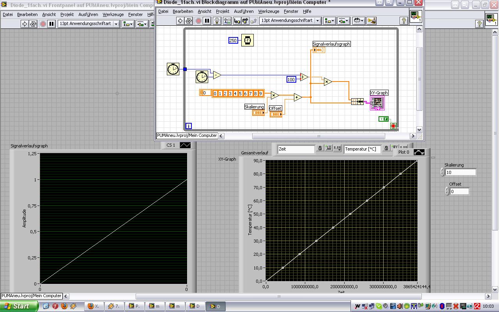The width and height of the screenshot is (499, 312).
Task: Click the Wait (ms) watch node
Action: 247,40
